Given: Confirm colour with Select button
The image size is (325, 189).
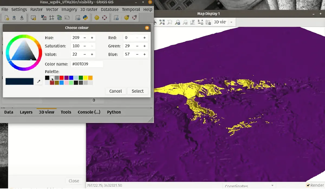Looking at the screenshot, I should tap(138, 91).
